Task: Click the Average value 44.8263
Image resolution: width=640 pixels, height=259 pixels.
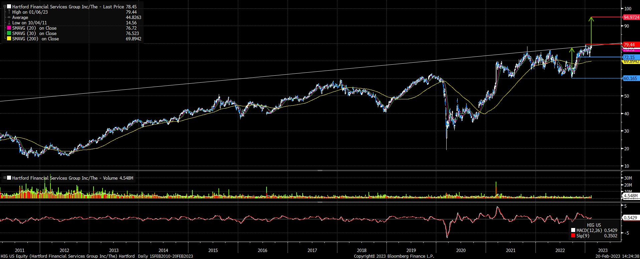Action: click(x=133, y=17)
